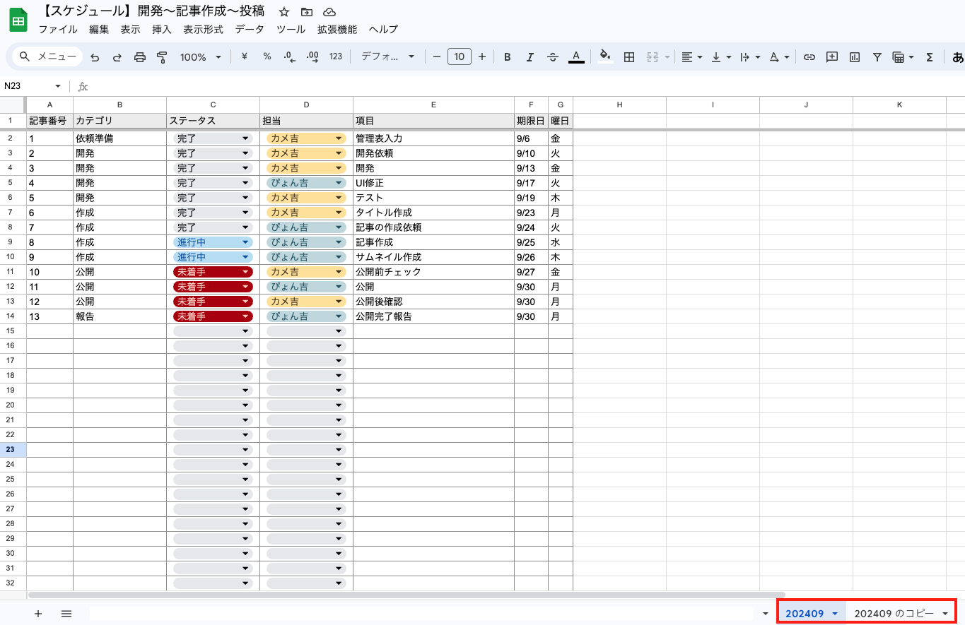Open the 表示形式 menu
This screenshot has height=625, width=965.
[203, 30]
